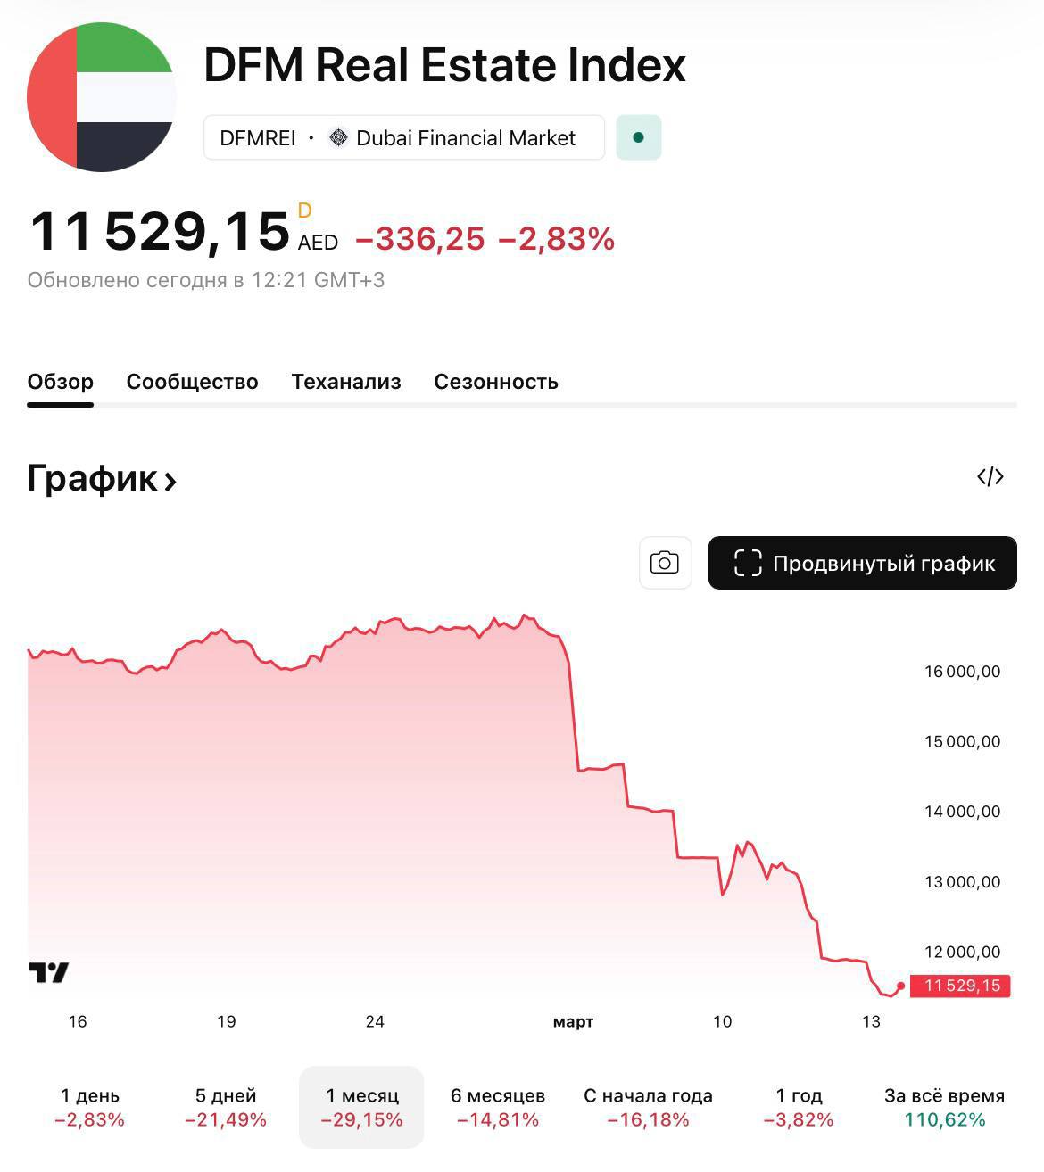Open the Сезонность tab

click(495, 382)
